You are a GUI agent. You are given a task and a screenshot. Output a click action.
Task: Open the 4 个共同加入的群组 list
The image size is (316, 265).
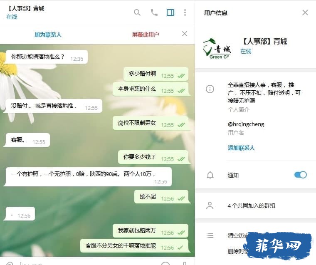(256, 206)
